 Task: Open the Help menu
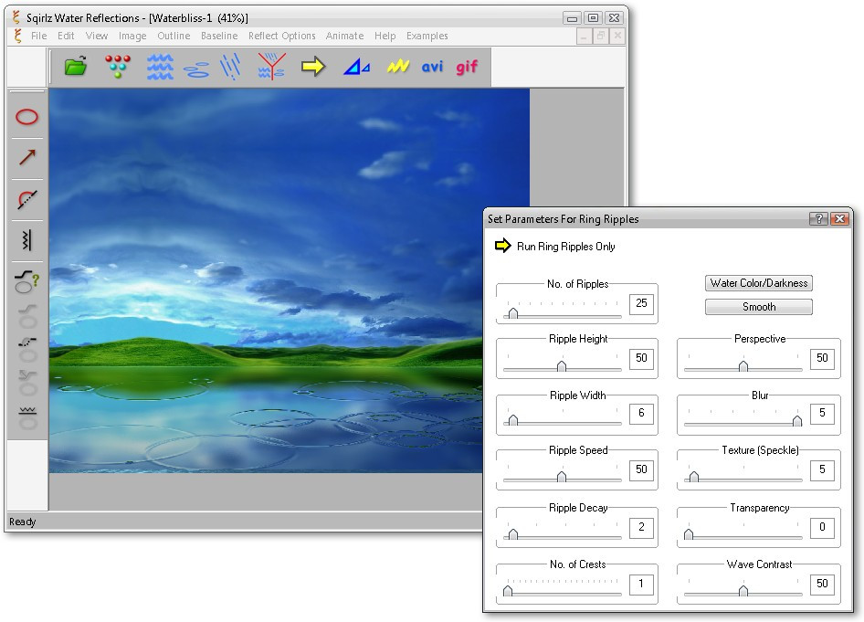385,36
